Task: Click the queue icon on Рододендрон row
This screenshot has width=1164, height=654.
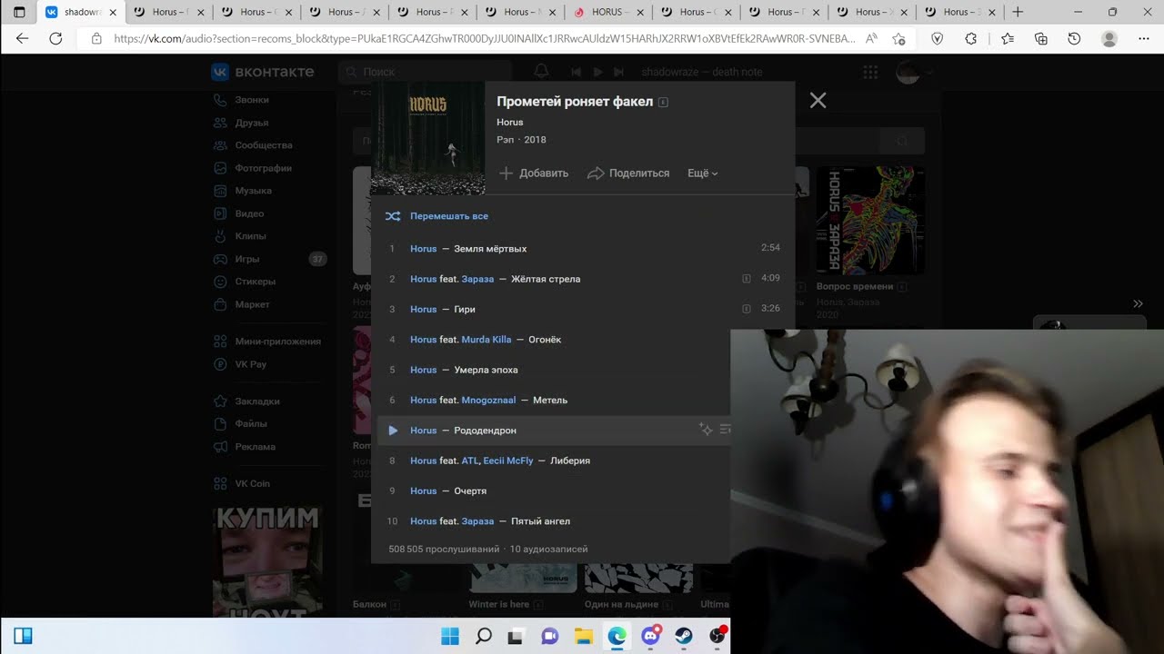Action: 725,430
